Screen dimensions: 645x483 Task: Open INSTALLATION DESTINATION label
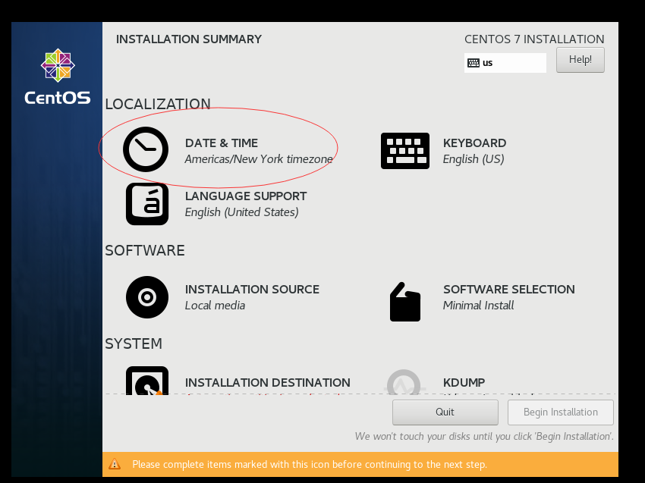(267, 383)
